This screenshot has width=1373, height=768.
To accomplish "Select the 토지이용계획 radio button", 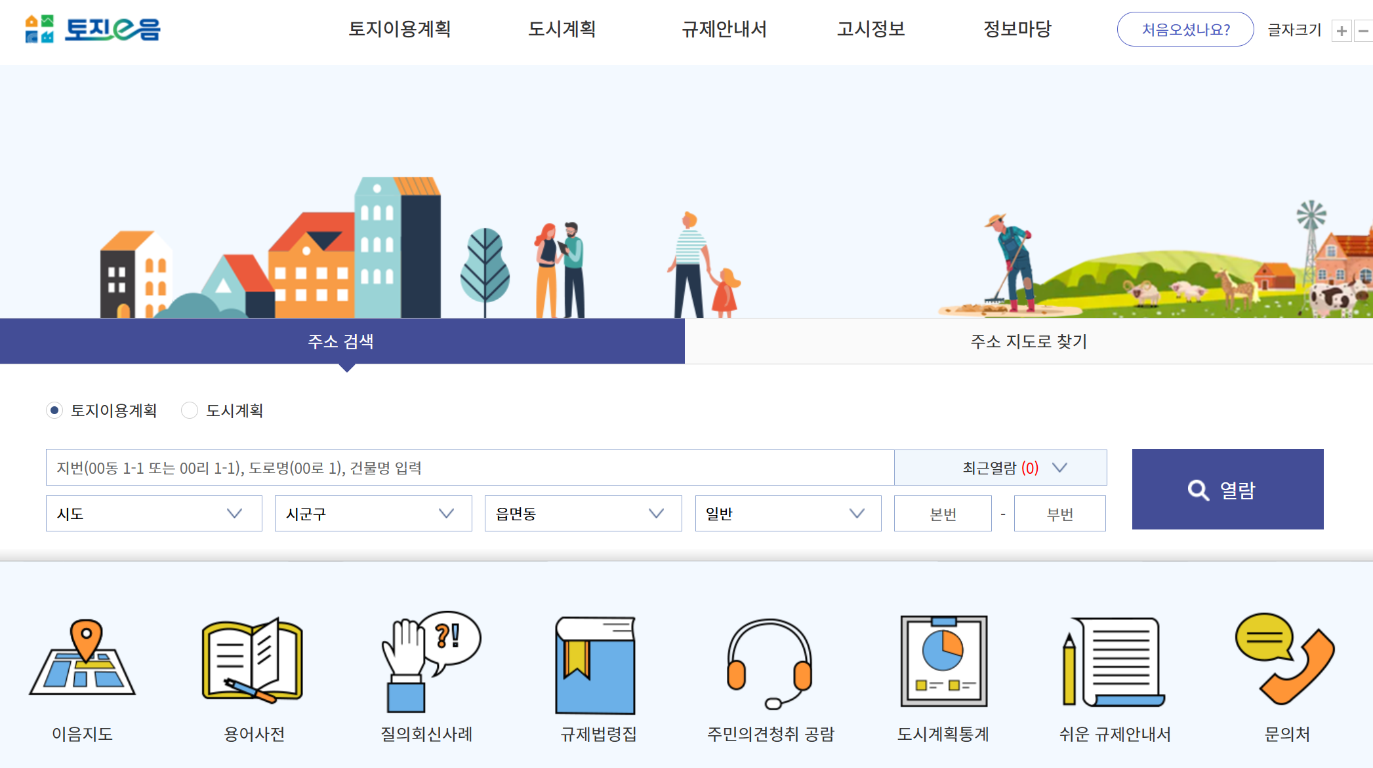I will click(x=54, y=410).
